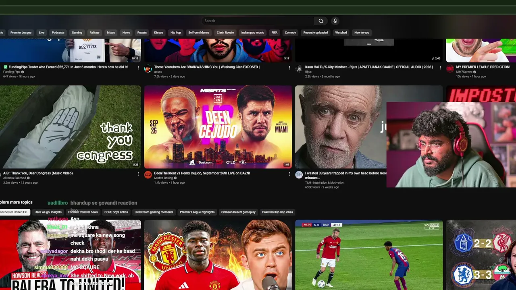Filter by Watched chip
This screenshot has width=516, height=290.
341,33
